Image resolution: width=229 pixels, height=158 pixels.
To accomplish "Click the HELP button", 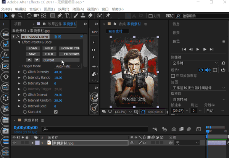I will pyautogui.click(x=49, y=48).
